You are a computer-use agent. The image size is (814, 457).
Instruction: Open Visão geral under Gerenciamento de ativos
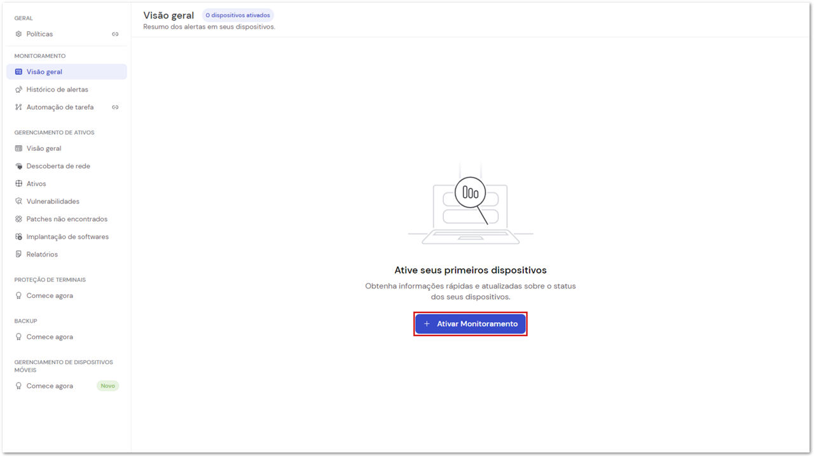point(67,148)
